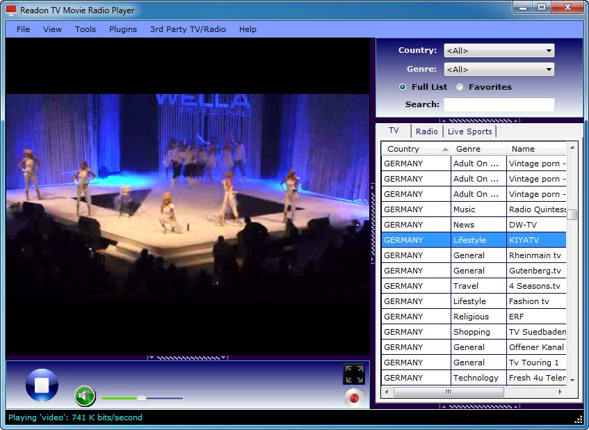Click the Travel genre cell

(x=478, y=286)
